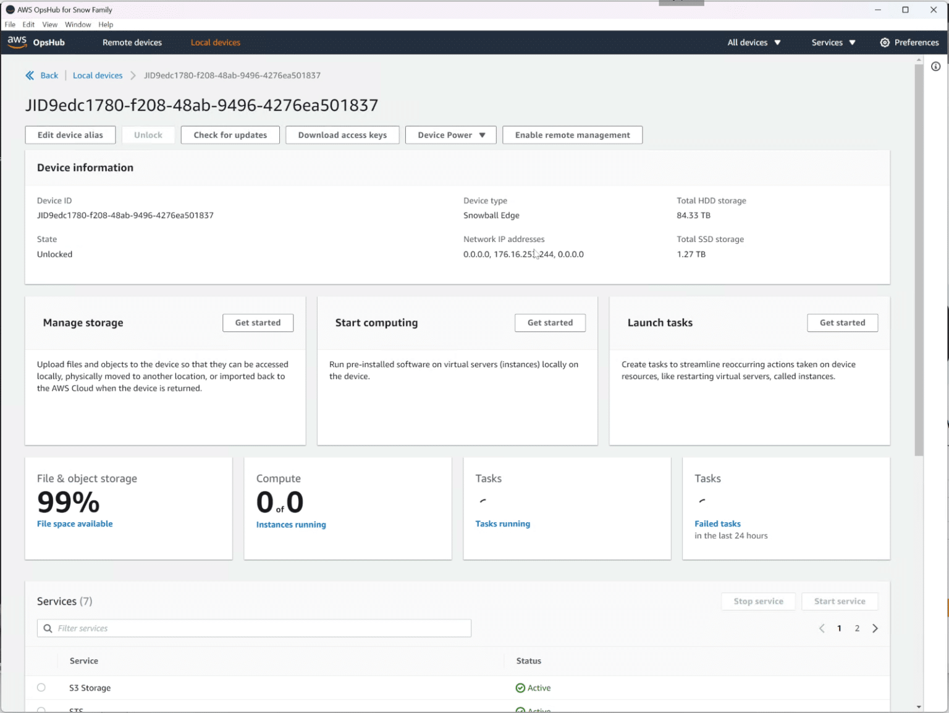Screen dimensions: 949x713
Task: Select the S3 Storage radio button
Action: [x=41, y=687]
